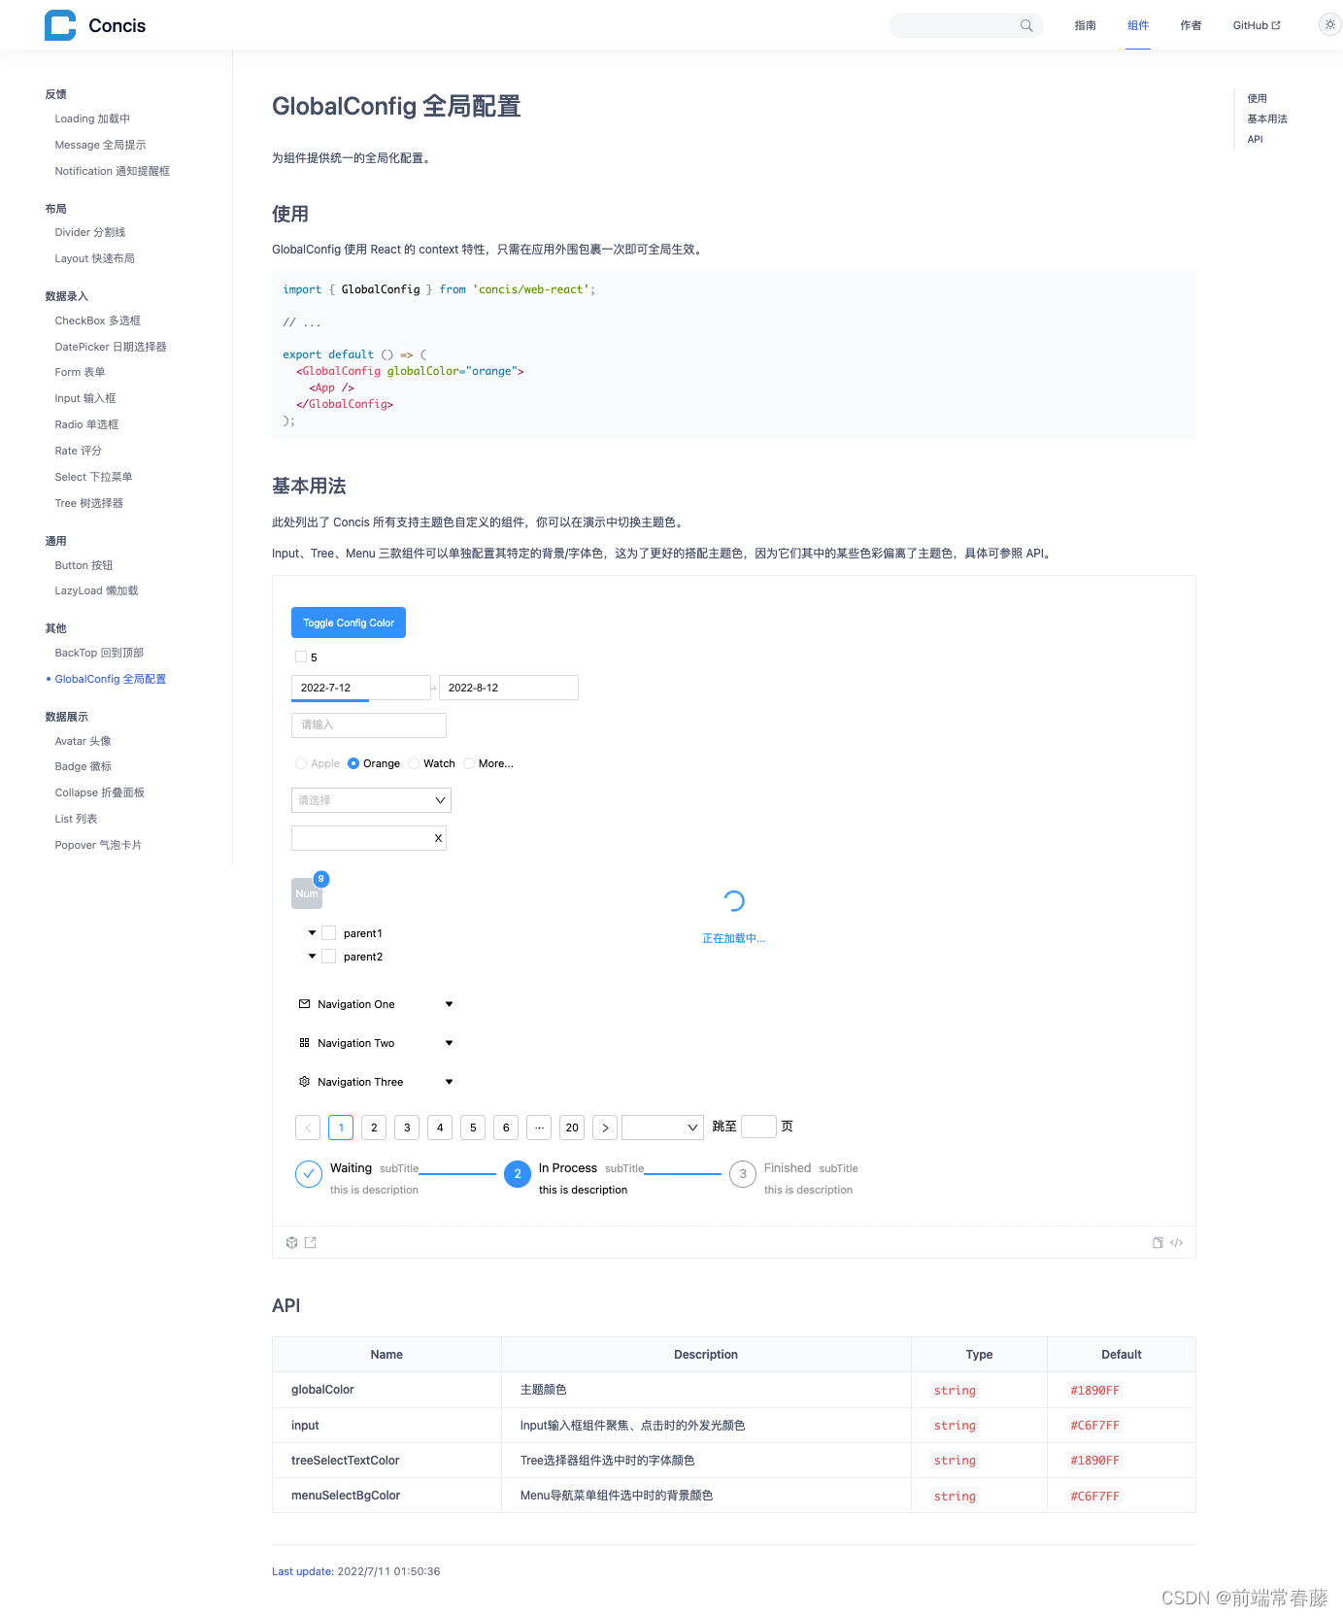
Task: Click the Navigation Two grid icon
Action: point(305,1043)
